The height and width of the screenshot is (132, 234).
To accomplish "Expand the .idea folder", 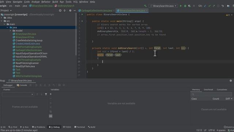I will (x=1, y=18).
